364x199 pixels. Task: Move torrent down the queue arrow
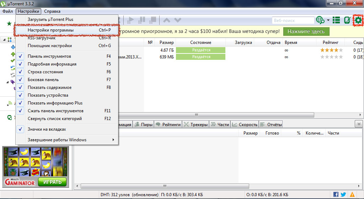pyautogui.click(x=178, y=20)
